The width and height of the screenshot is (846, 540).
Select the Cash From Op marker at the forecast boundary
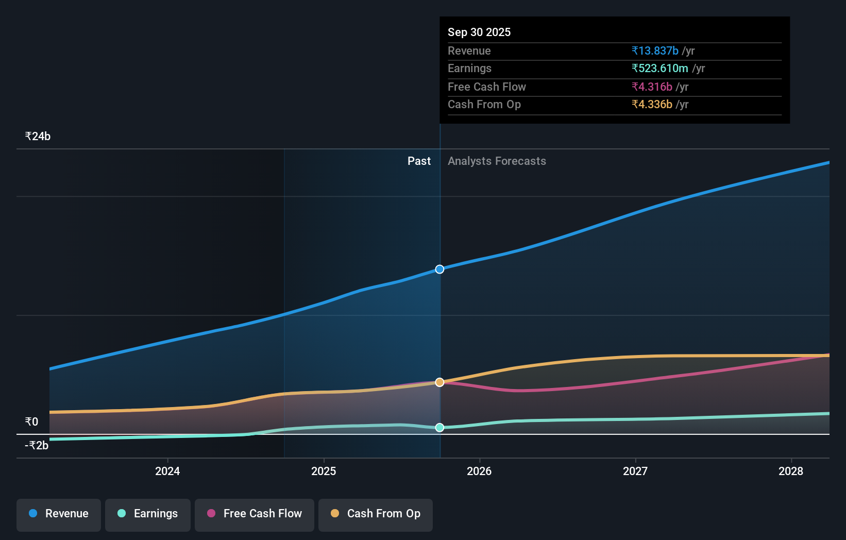[439, 382]
